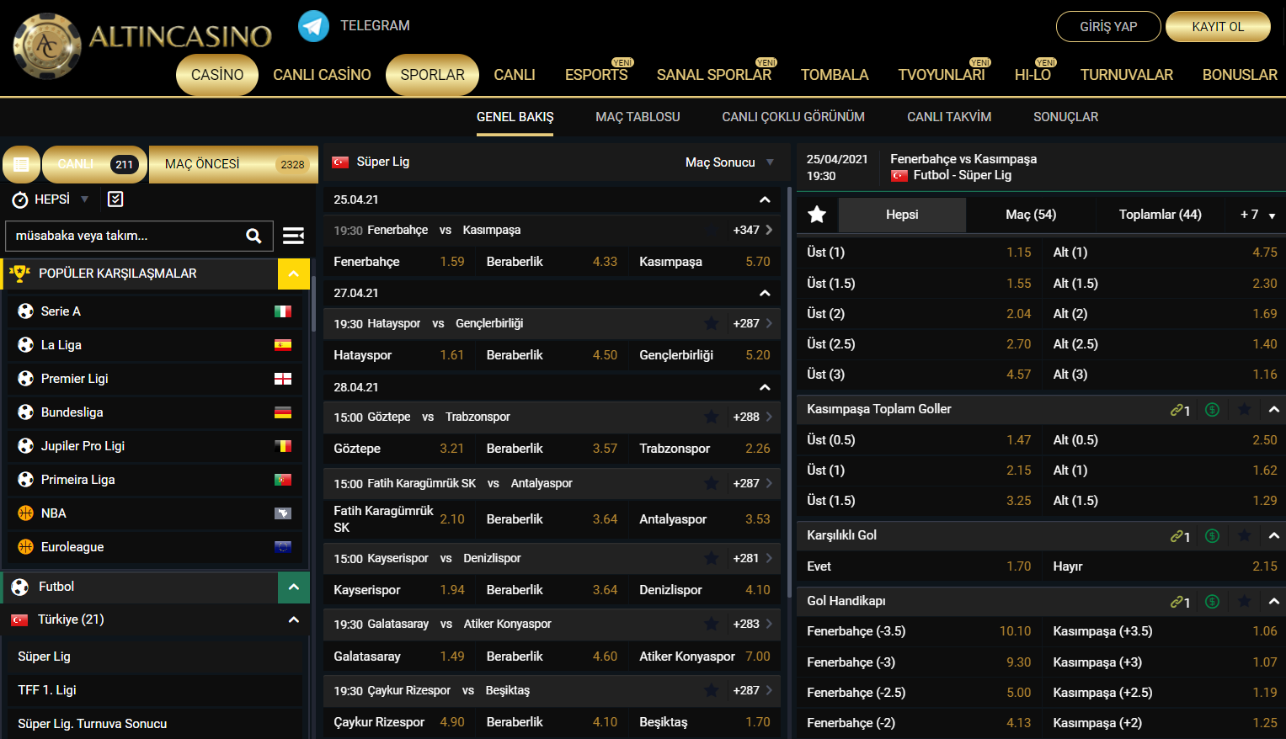Open the Maç Sonucu market dropdown
The height and width of the screenshot is (739, 1286).
coord(729,162)
